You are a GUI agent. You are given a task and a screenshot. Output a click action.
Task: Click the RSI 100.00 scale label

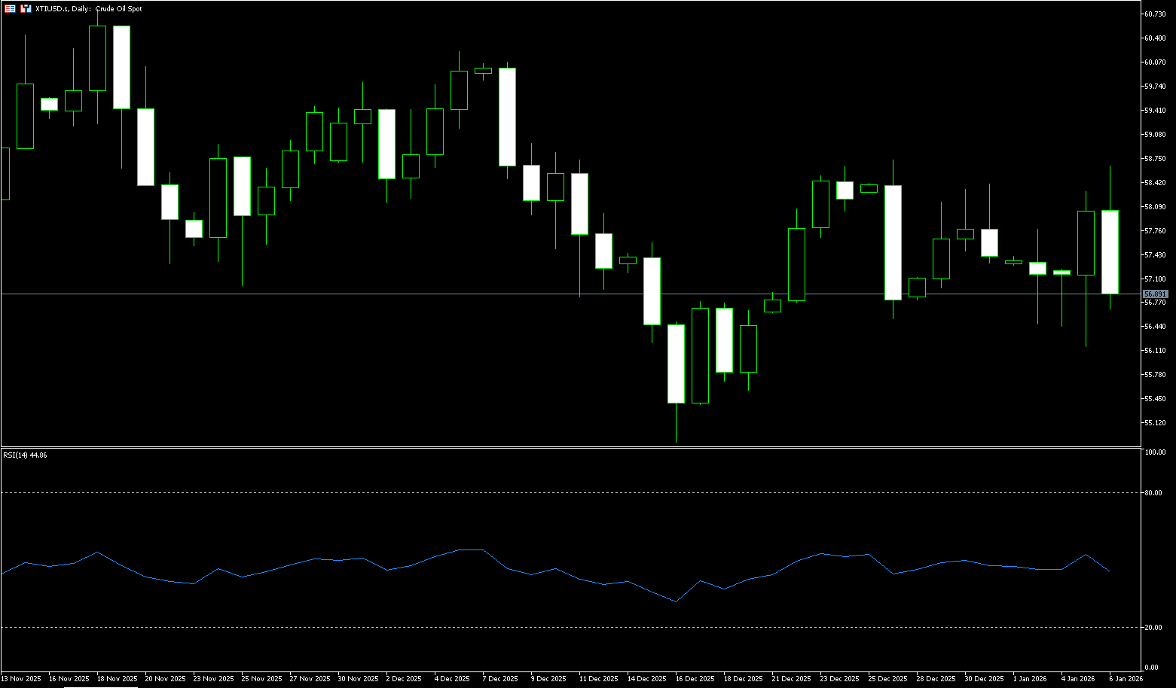[x=1154, y=452]
